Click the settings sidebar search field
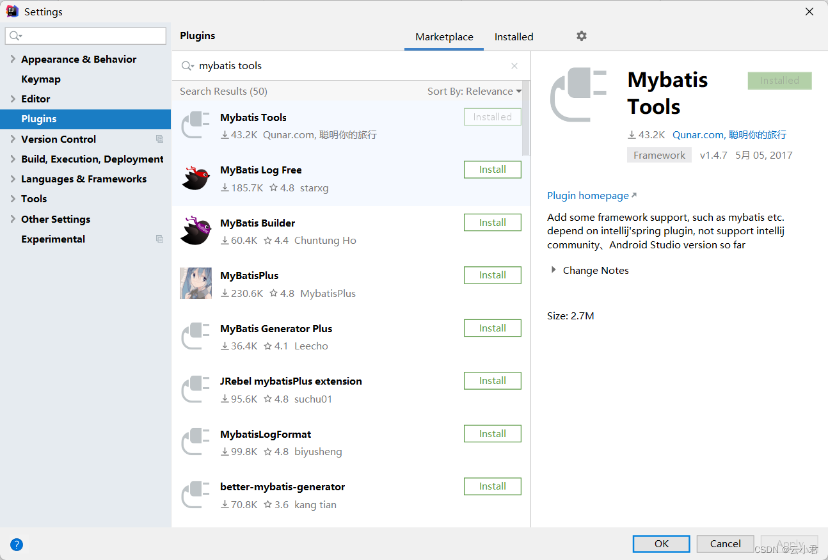Viewport: 828px width, 560px height. 86,36
